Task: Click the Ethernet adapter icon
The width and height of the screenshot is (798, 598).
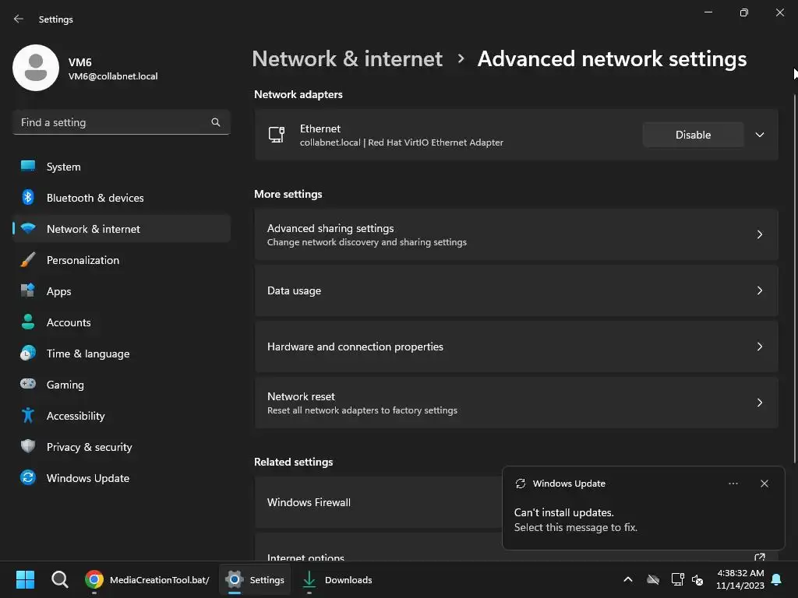Action: click(x=277, y=135)
